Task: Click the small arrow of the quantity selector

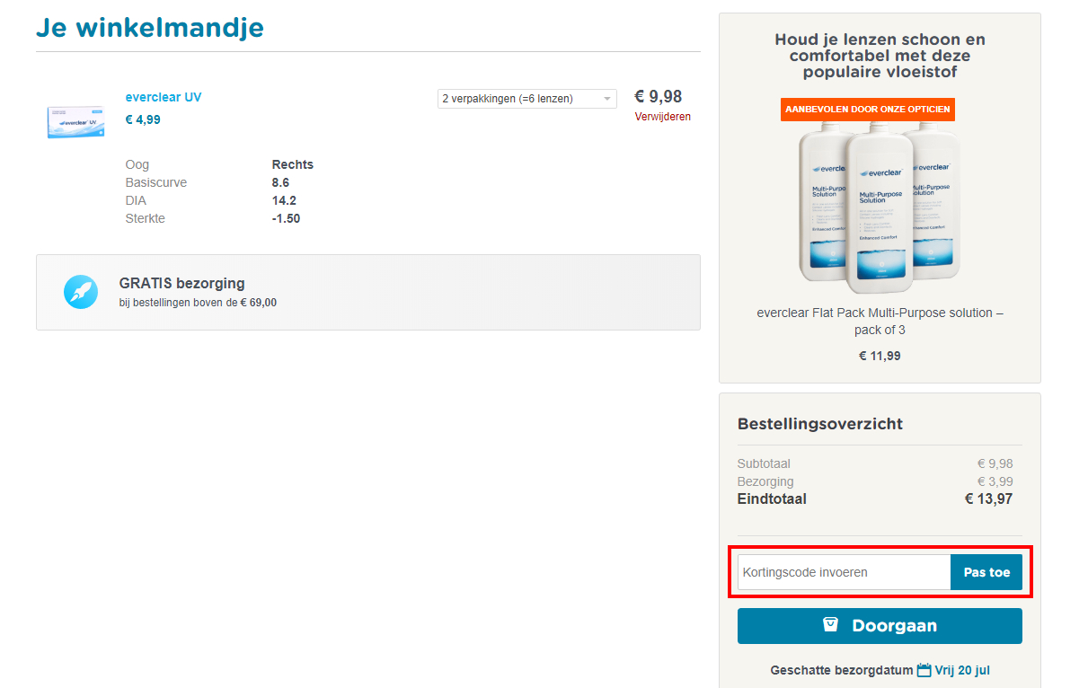Action: [x=607, y=99]
